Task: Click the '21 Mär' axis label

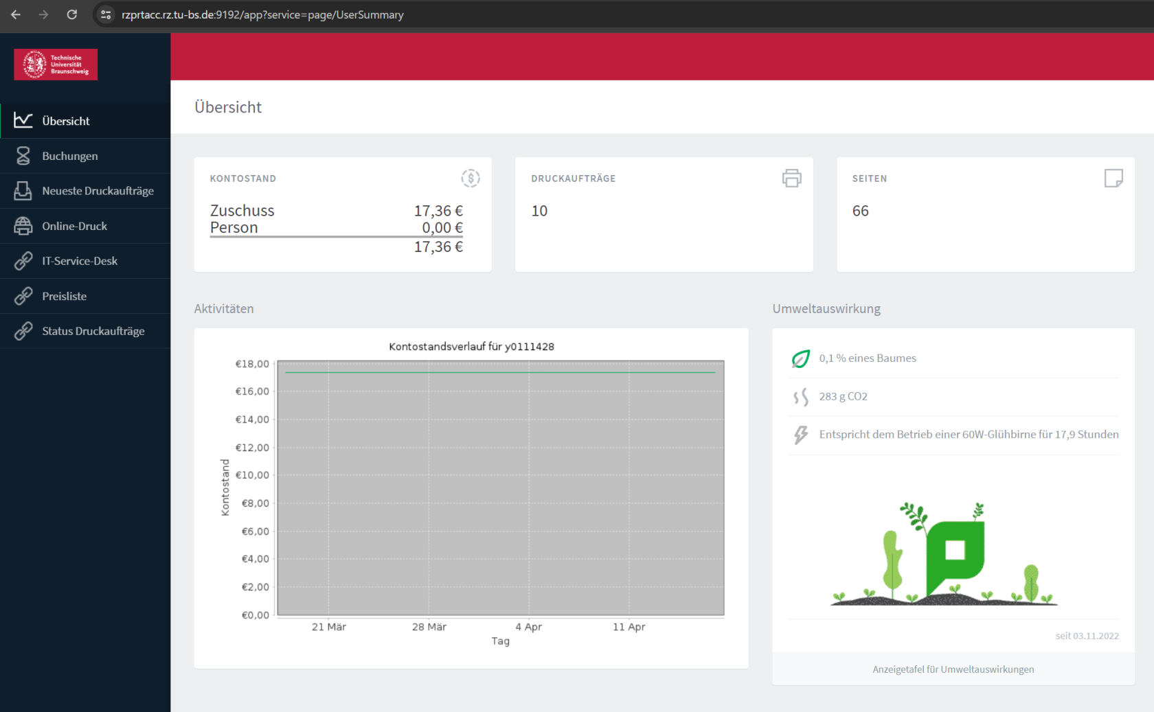Action: (329, 627)
